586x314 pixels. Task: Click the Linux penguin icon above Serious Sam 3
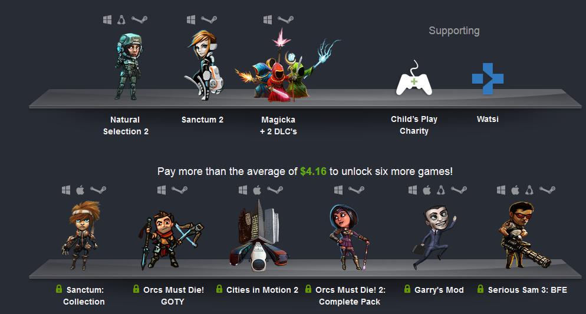click(x=529, y=190)
